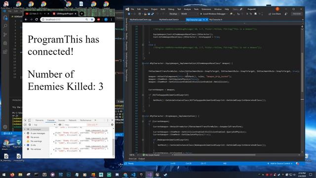316x178 pixels.
Task: Click the send feedback icon
Action: 286,14
